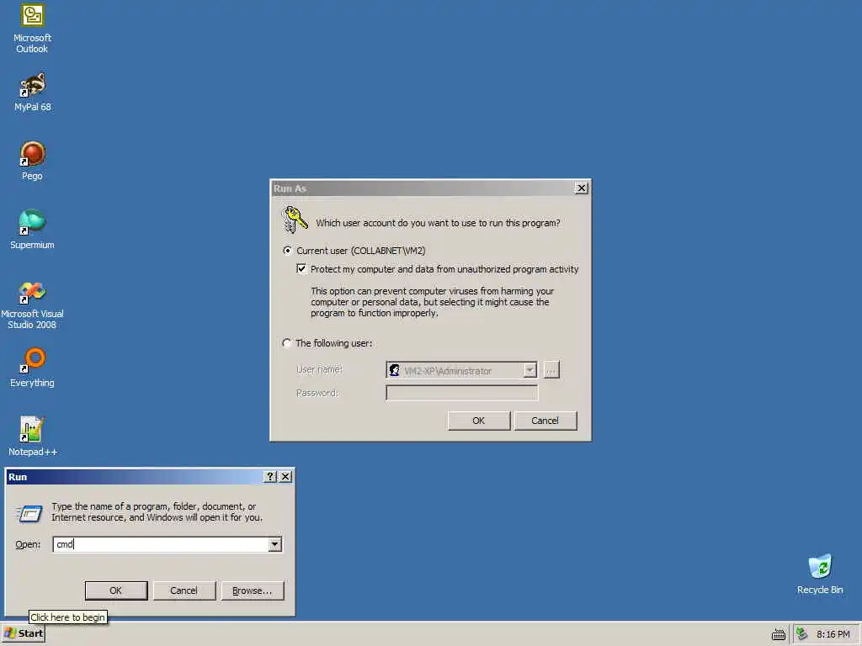This screenshot has width=862, height=646.
Task: Open the Start menu
Action: tap(23, 634)
